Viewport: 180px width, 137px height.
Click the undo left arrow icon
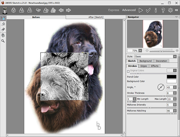[x=61, y=10]
